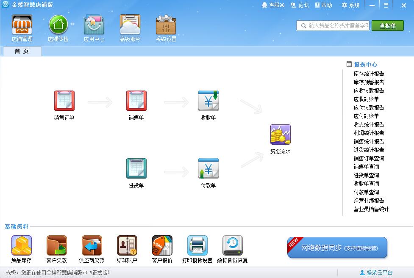The width and height of the screenshot is (414, 278).
Task: Open the 帮助 help menu
Action: (x=323, y=5)
